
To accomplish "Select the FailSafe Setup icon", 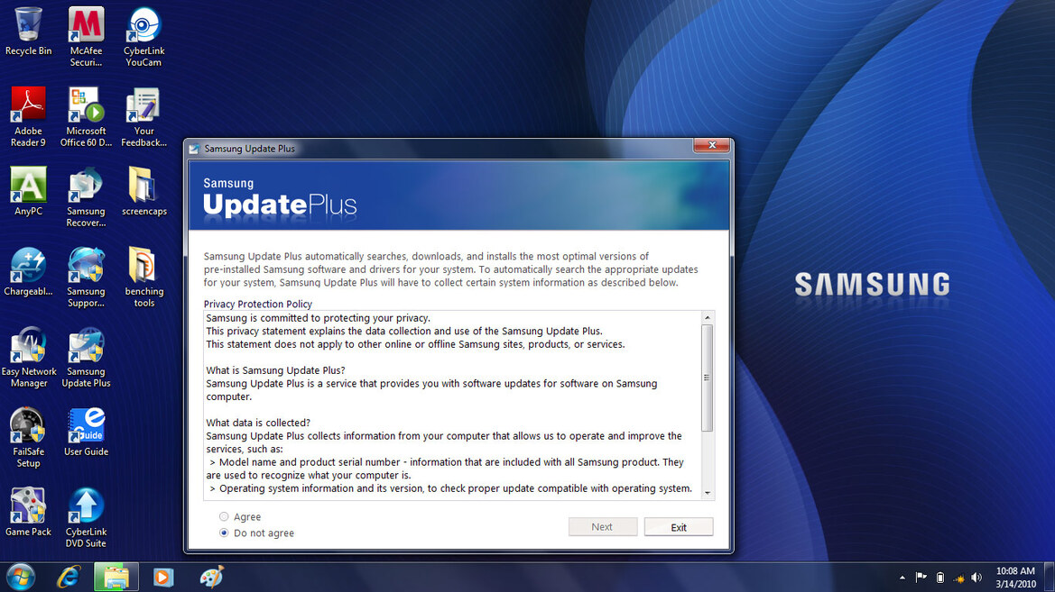I will pyautogui.click(x=28, y=437).
